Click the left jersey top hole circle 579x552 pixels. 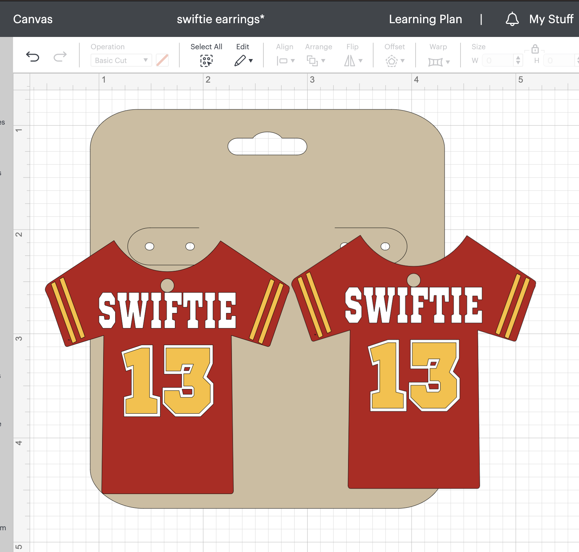point(167,285)
